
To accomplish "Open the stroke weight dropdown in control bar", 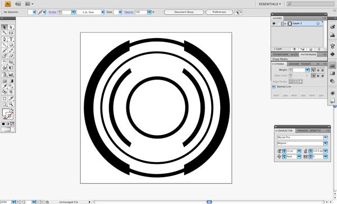I will click(x=74, y=12).
